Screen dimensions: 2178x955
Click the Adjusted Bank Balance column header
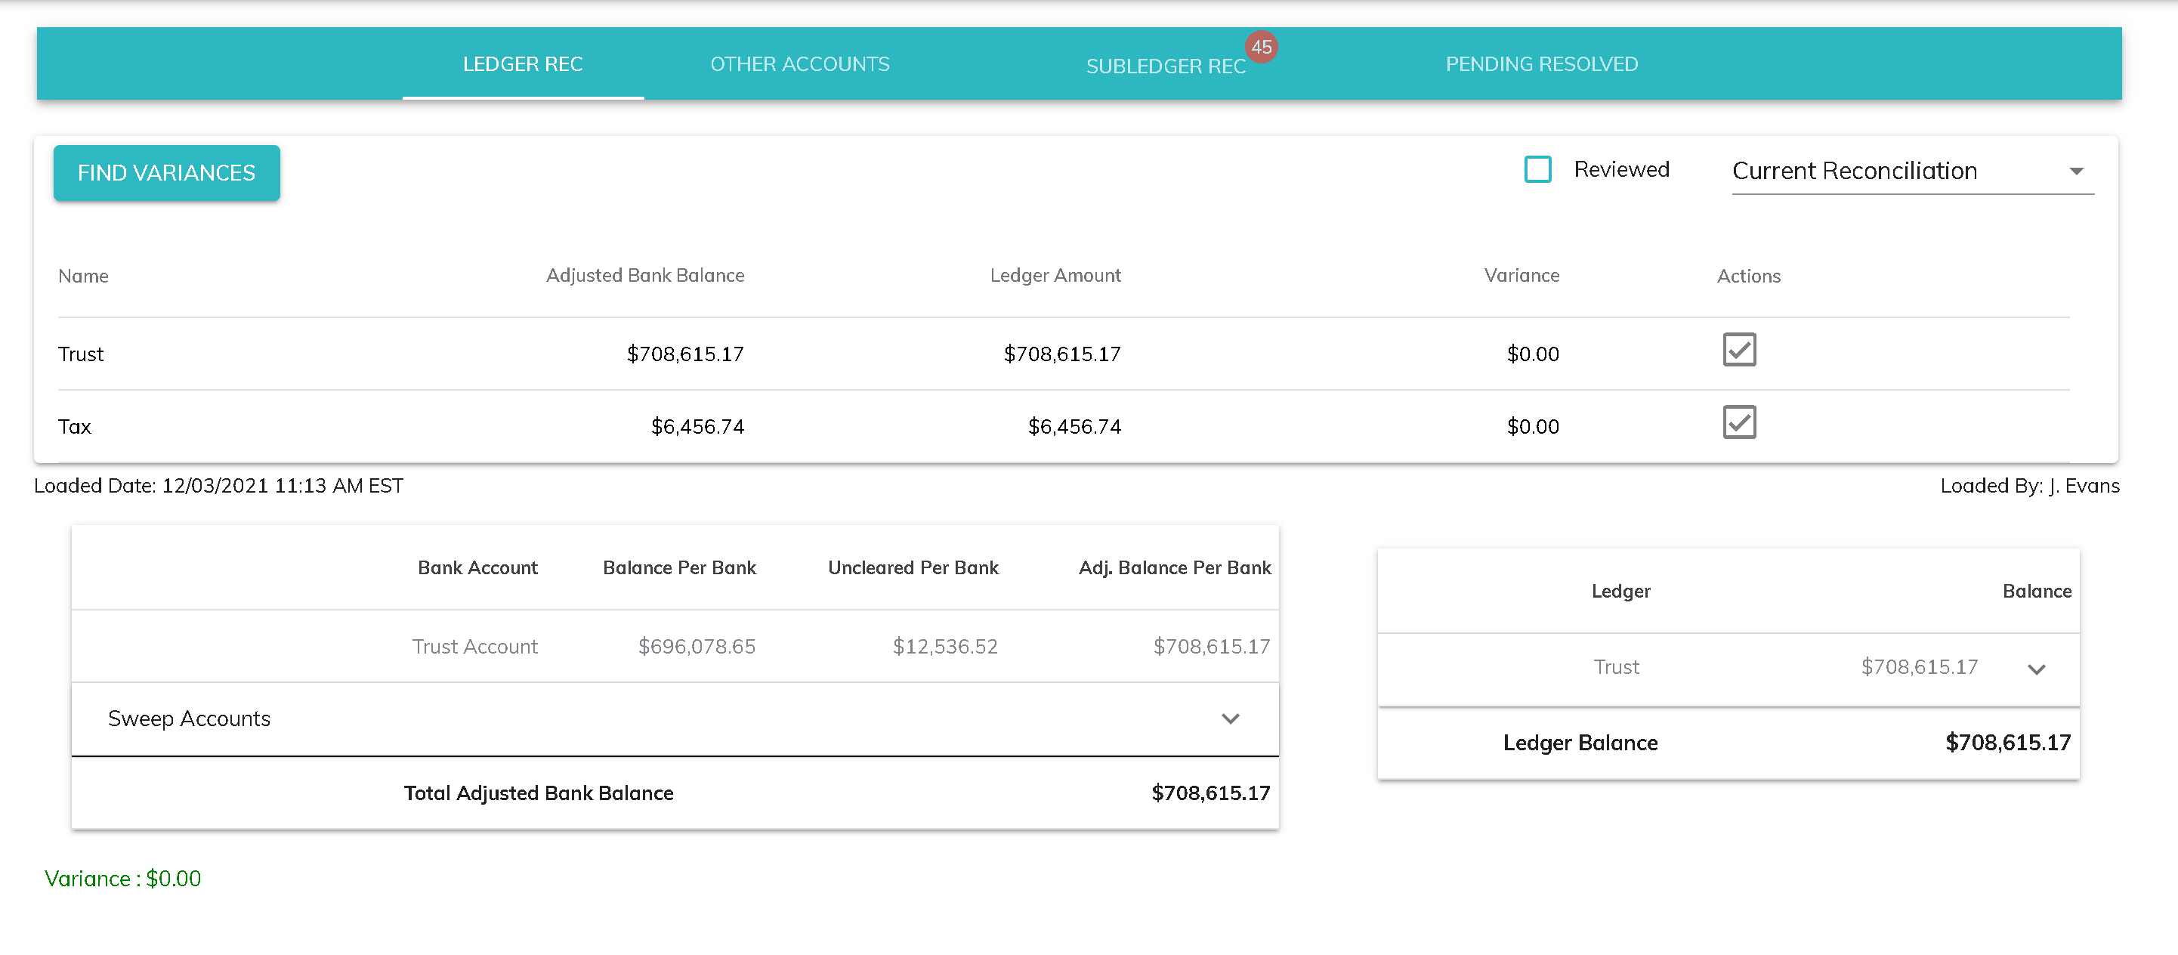644,276
